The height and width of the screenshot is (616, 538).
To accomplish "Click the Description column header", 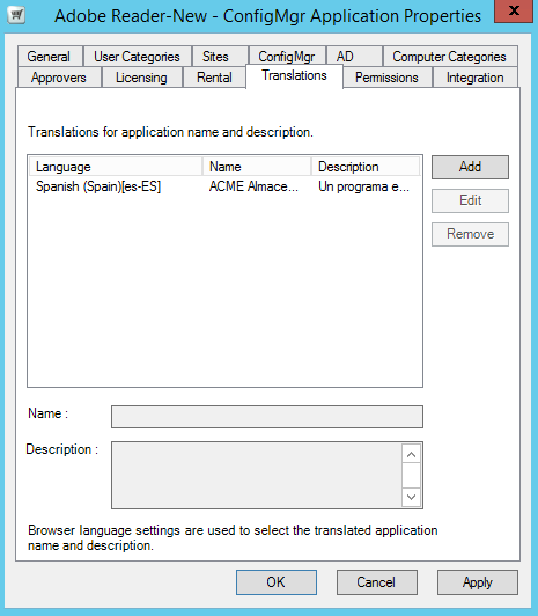I will pos(364,167).
